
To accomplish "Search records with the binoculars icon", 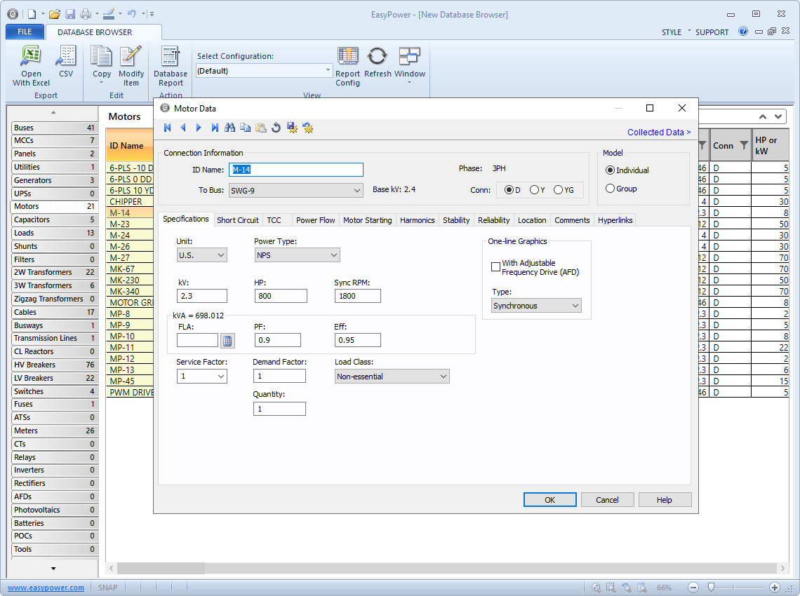I will pyautogui.click(x=230, y=127).
